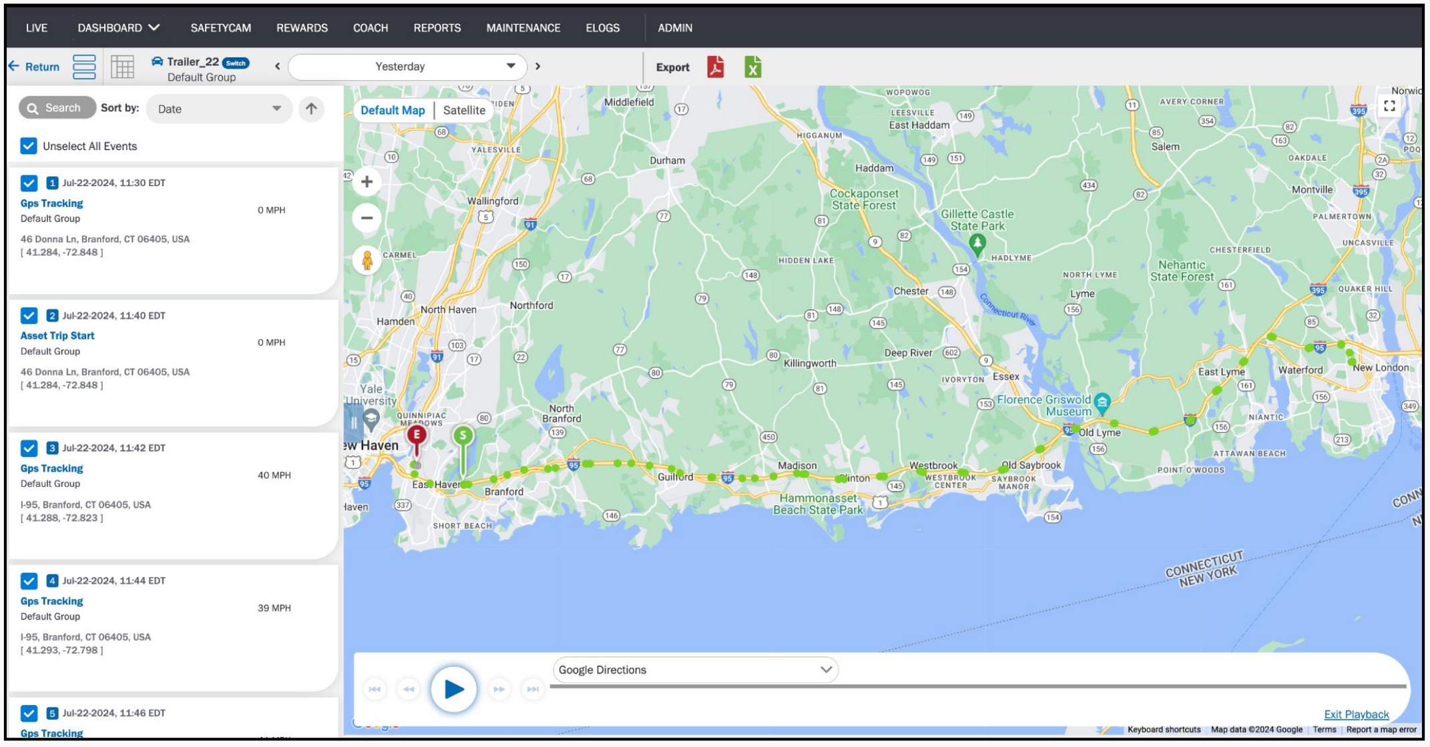Screen dimensions: 1430x747
Task: Open the Dashboard dropdown menu
Action: coord(119,27)
